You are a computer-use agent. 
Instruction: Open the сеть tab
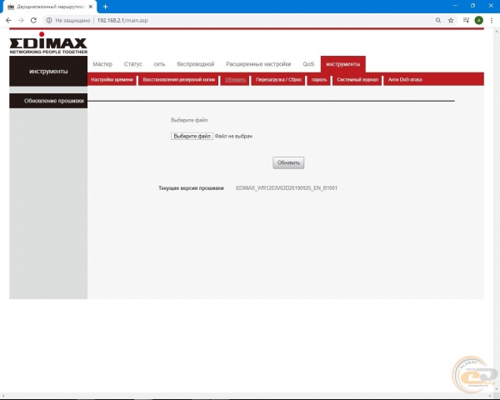159,64
